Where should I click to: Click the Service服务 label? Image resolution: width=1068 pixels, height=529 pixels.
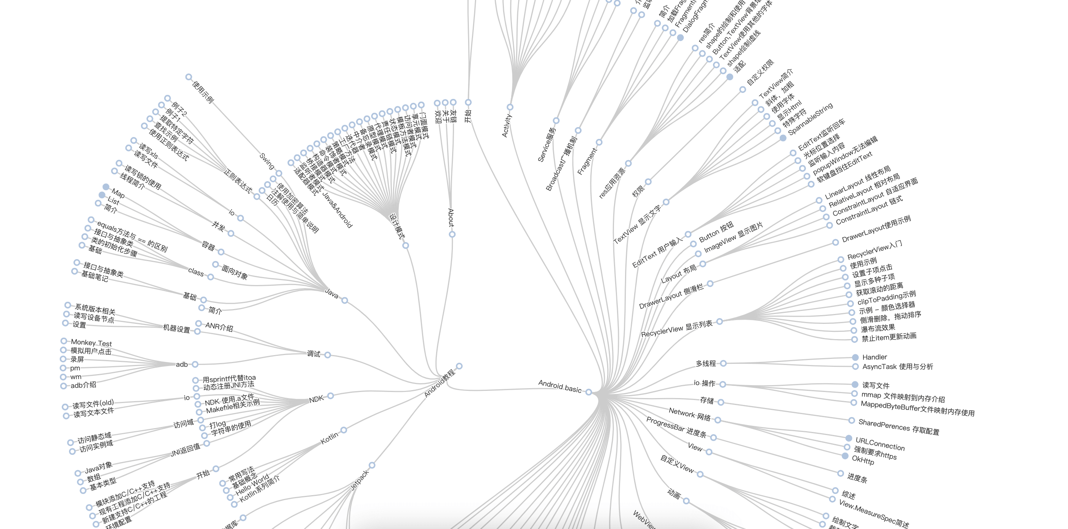click(547, 145)
